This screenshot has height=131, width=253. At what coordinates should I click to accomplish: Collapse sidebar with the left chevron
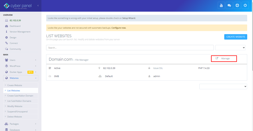[38, 5]
